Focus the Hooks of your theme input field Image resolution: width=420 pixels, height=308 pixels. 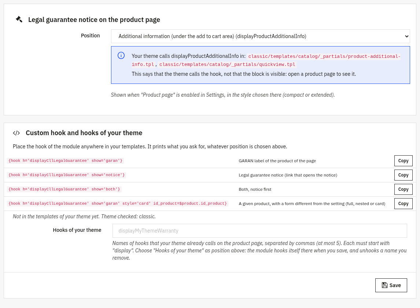[x=259, y=231]
